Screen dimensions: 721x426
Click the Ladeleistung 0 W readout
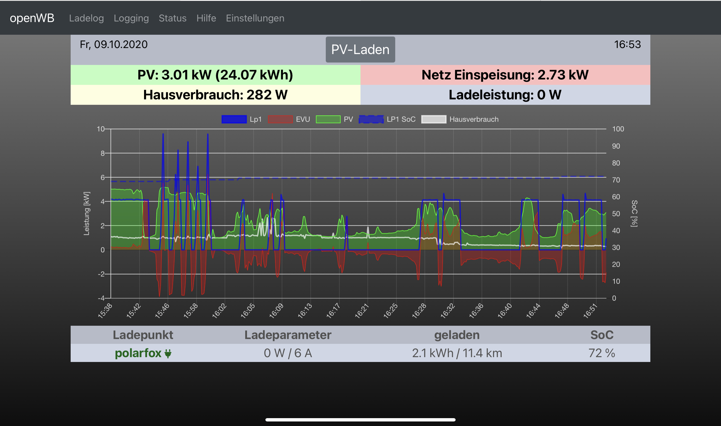pyautogui.click(x=505, y=95)
